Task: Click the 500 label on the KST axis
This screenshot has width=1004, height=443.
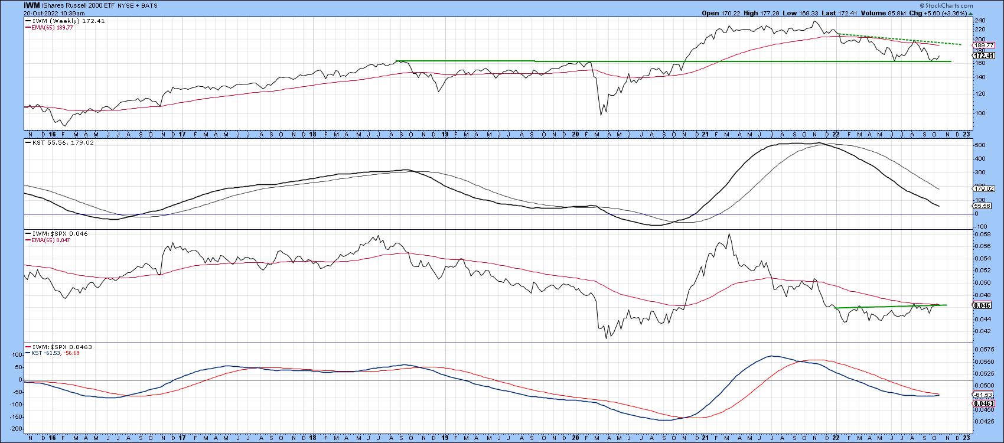Action: (x=979, y=145)
